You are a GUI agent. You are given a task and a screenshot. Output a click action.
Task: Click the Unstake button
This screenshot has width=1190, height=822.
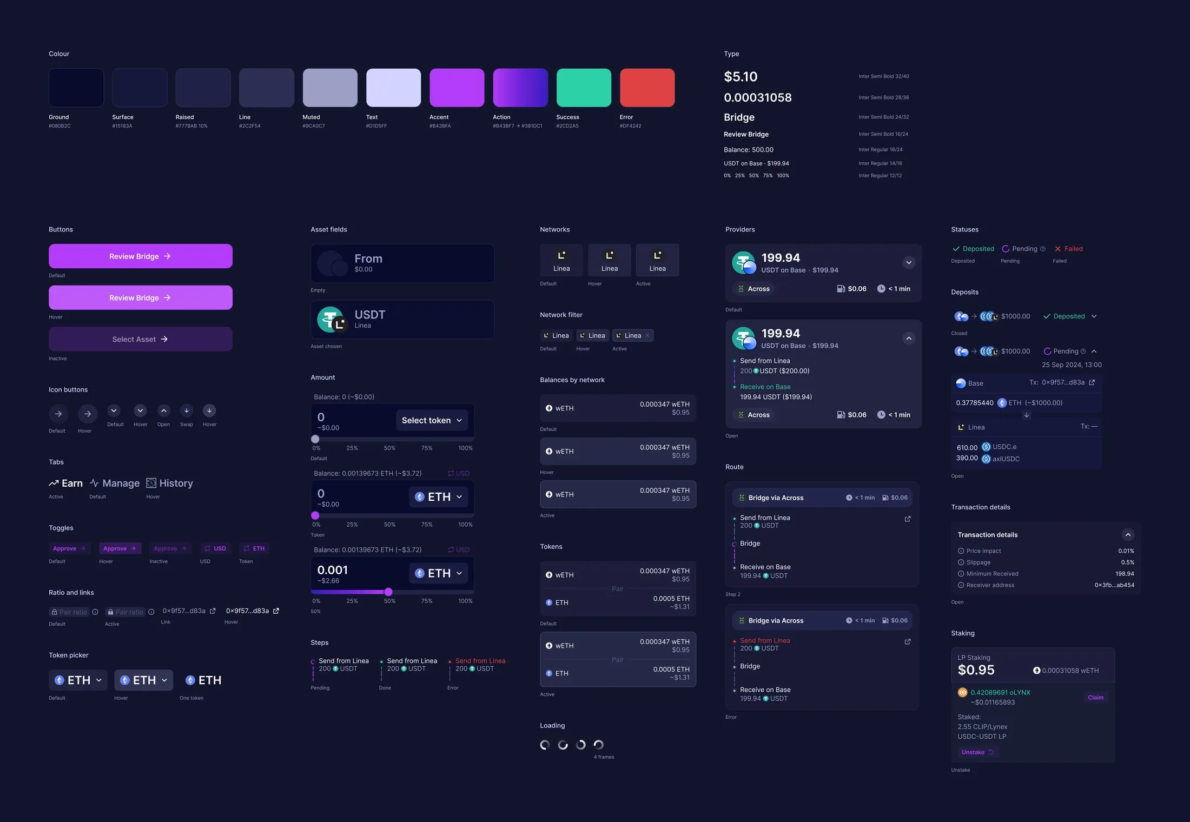pyautogui.click(x=977, y=752)
